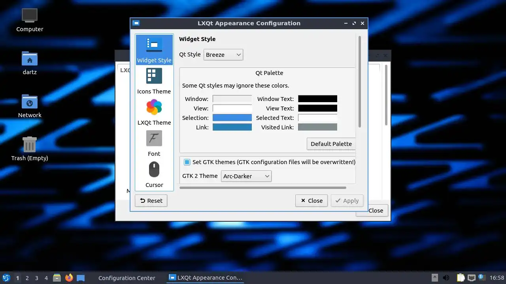Launch Firefox from the panel
This screenshot has height=284, width=506.
click(x=69, y=278)
